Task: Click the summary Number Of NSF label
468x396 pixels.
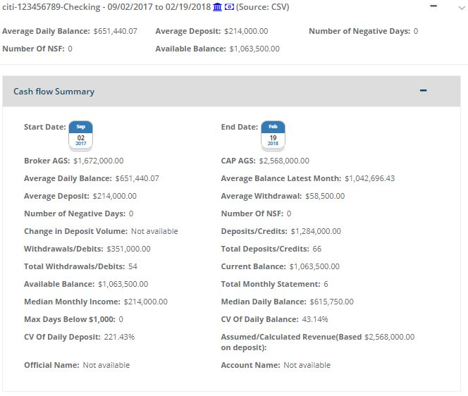Action: [x=252, y=214]
